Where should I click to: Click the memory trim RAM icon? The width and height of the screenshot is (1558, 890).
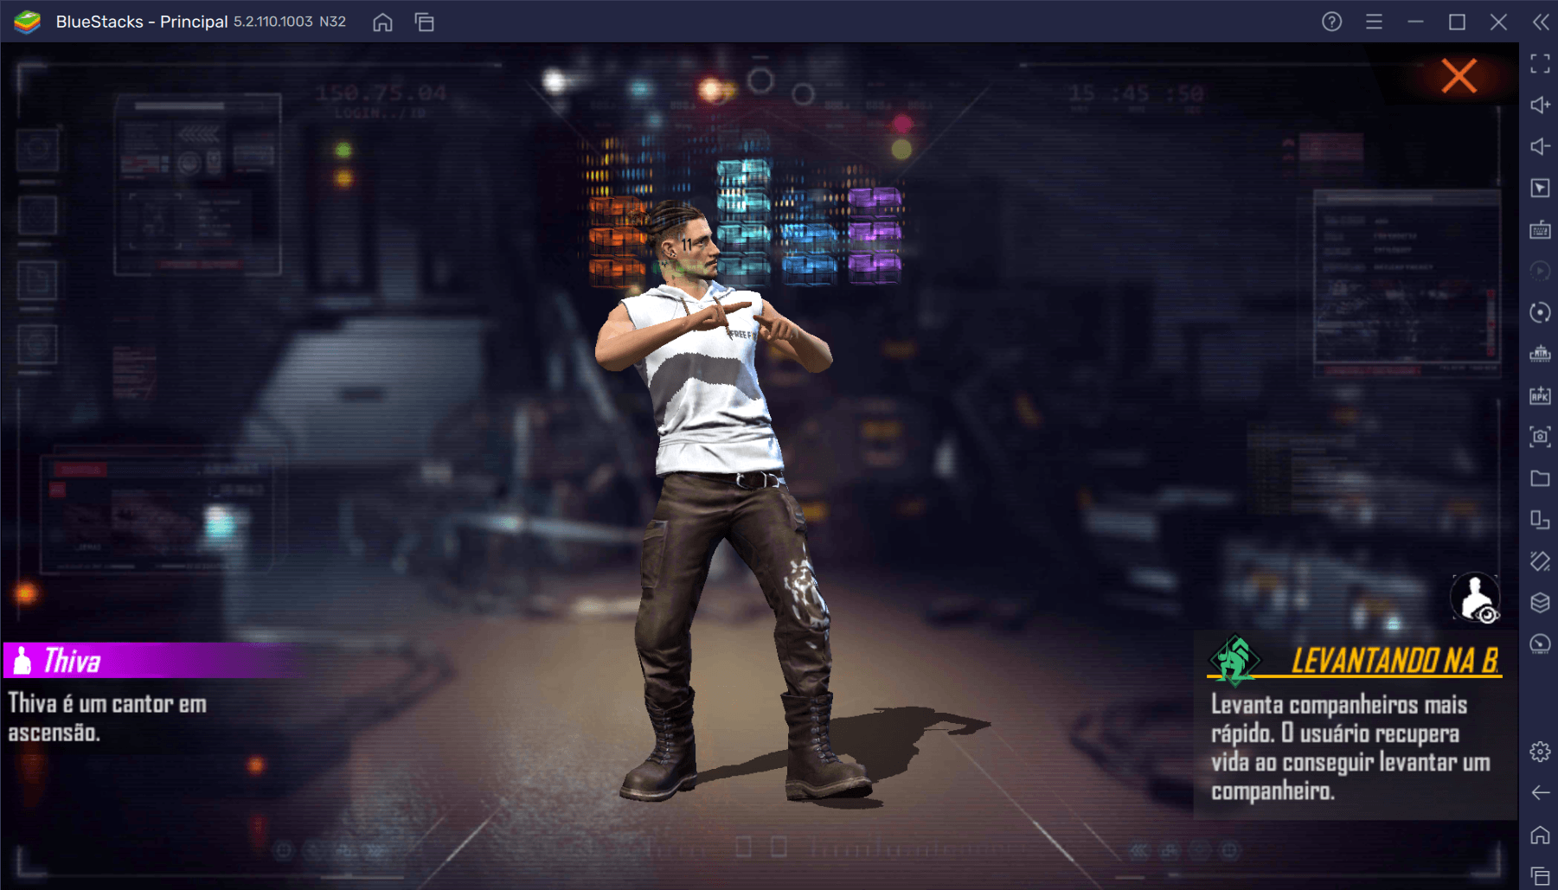pyautogui.click(x=1540, y=354)
